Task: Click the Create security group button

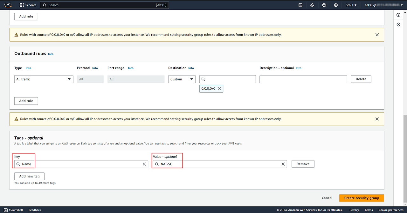Action: click(362, 198)
